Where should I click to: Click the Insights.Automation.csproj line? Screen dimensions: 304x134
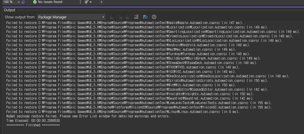pos(130,94)
